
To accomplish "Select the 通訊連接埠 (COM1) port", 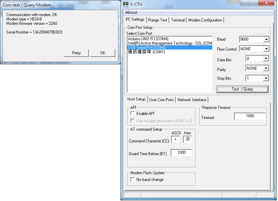I will coord(170,52).
